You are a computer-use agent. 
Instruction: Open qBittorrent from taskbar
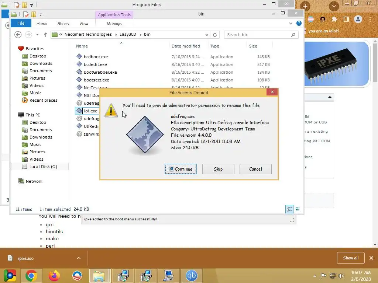click(x=192, y=276)
